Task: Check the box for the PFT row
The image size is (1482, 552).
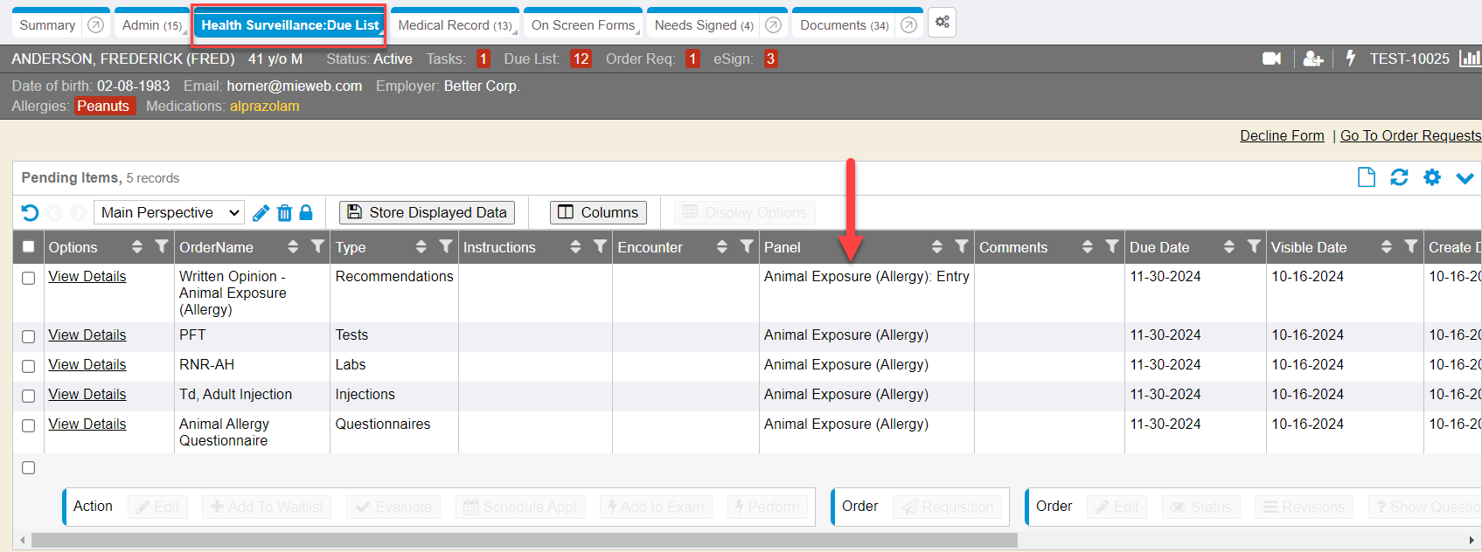Action: (x=29, y=336)
